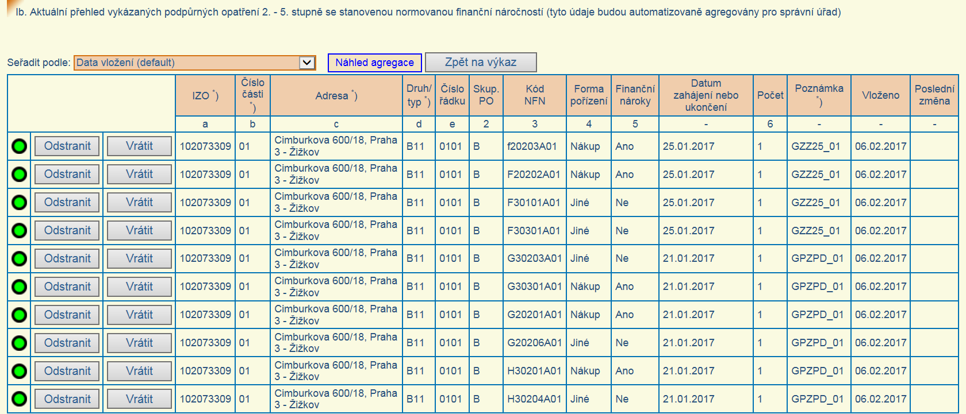Click green status icon in G30203A01 row
This screenshot has height=414, width=966.
[x=19, y=259]
